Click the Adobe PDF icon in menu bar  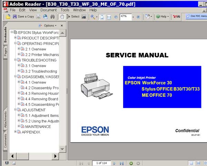6,10
